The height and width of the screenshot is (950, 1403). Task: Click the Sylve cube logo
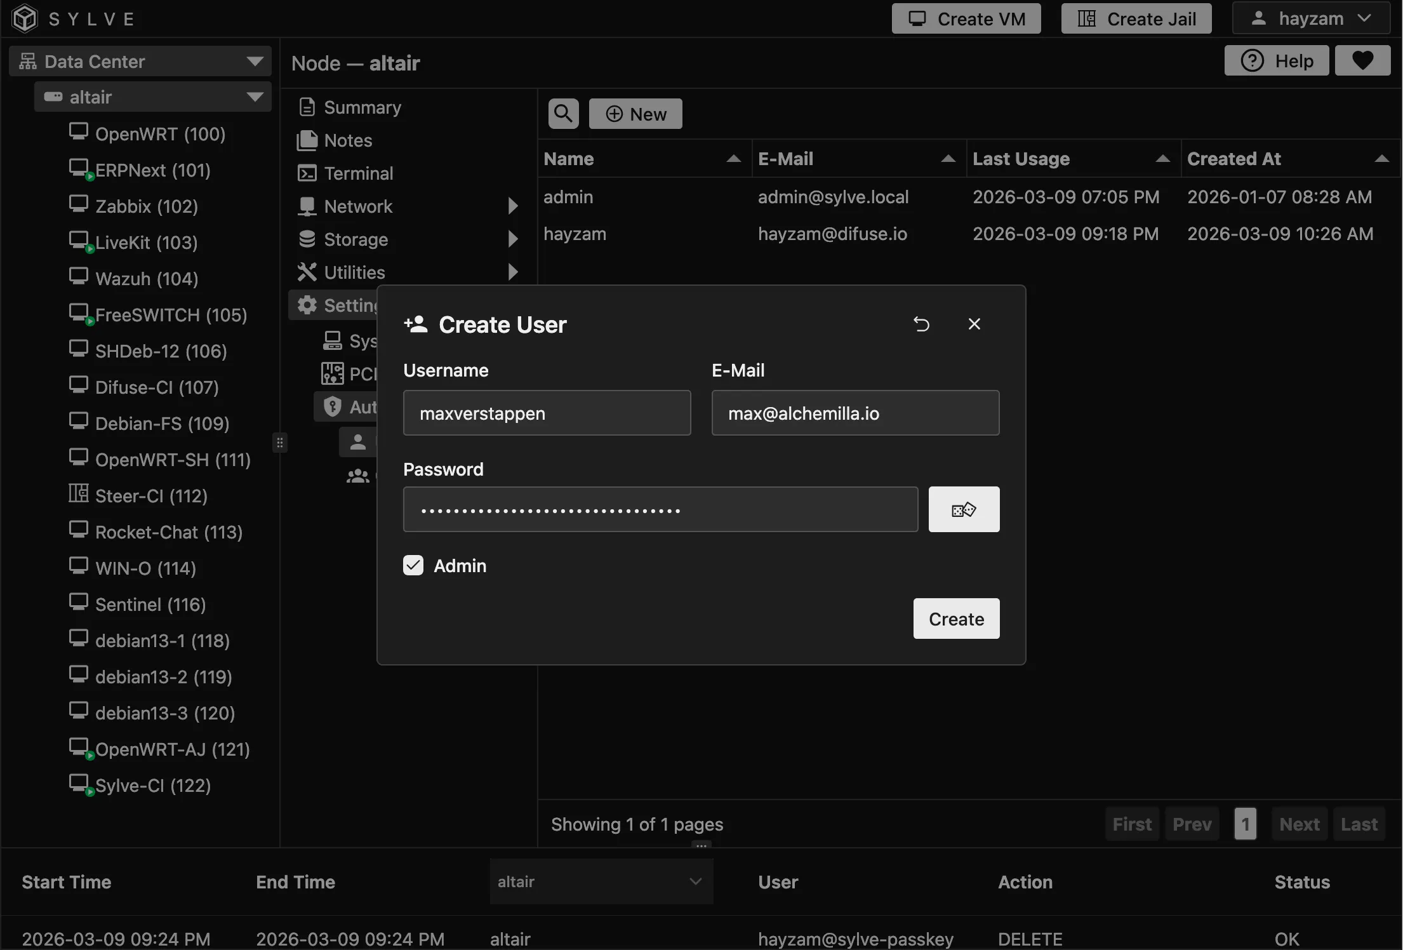25,18
